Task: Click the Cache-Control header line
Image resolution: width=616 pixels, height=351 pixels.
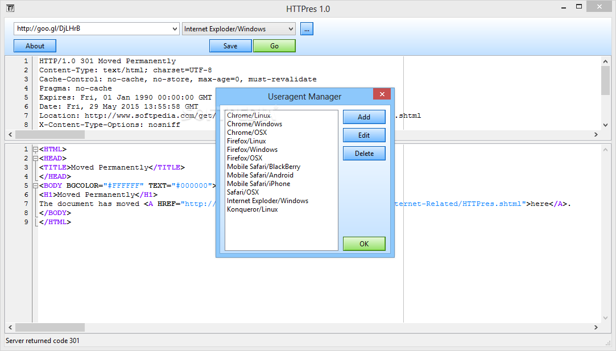Action: [177, 79]
